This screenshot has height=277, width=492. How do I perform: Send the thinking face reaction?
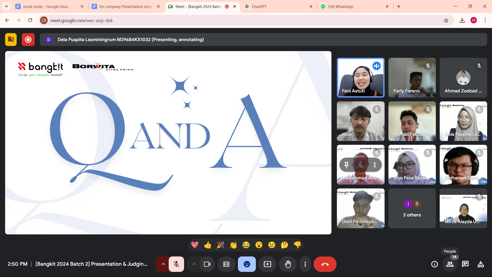(285, 245)
